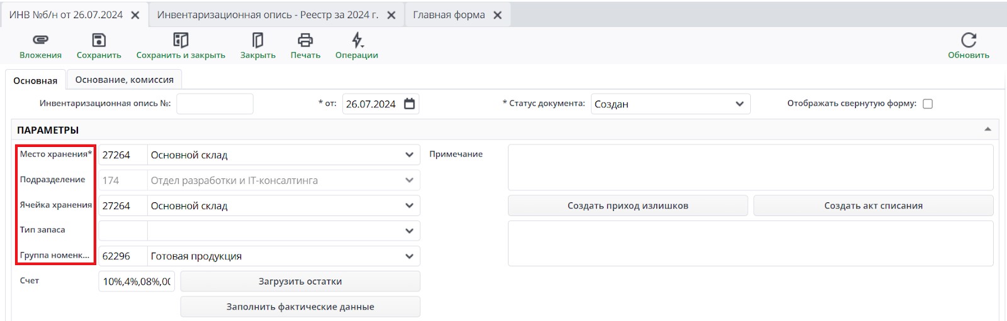This screenshot has width=1007, height=321.
Task: Open the calendar date picker icon
Action: (x=410, y=104)
